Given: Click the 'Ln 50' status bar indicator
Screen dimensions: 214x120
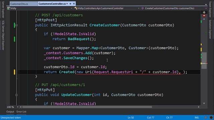Looking at the screenshot, I should [x=131, y=118].
